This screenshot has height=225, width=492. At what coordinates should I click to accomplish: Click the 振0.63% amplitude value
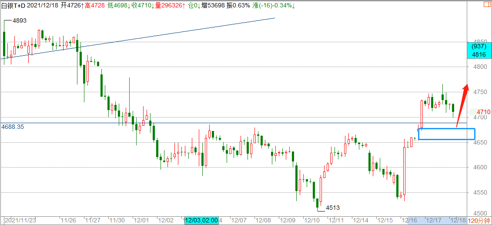tap(238, 5)
